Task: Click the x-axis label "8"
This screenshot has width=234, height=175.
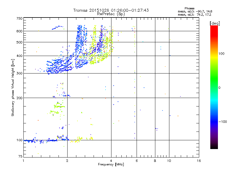Action: point(155,161)
